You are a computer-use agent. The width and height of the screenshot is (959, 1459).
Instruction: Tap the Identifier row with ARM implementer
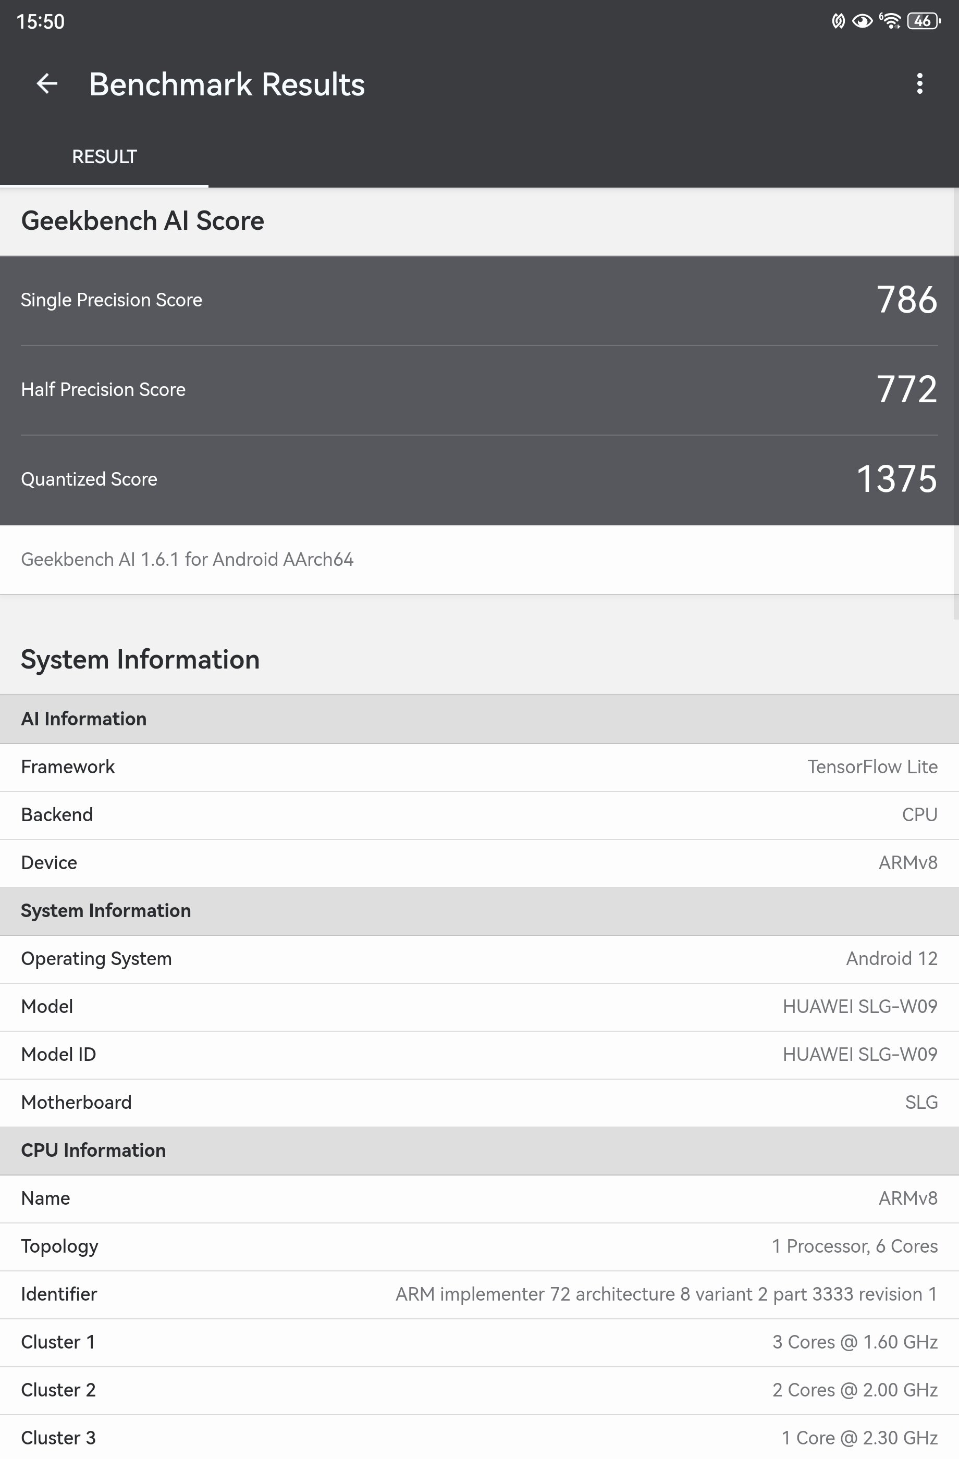[479, 1294]
